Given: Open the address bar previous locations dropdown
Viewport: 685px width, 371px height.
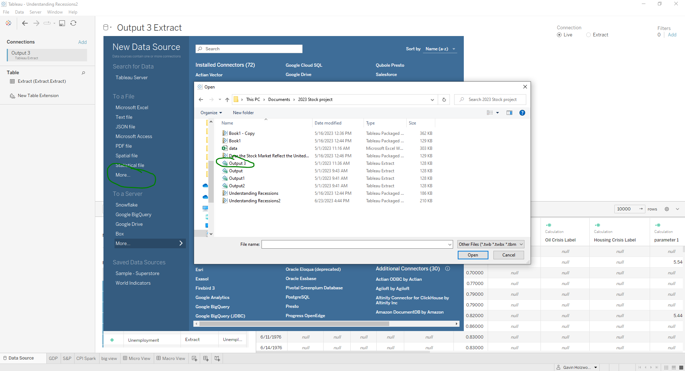Looking at the screenshot, I should 432,100.
